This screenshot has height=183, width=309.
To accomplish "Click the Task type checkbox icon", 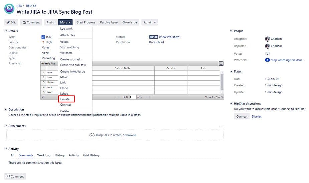I will (43, 37).
